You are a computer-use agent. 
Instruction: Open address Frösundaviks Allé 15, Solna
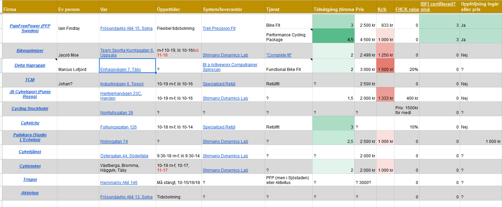(126, 28)
